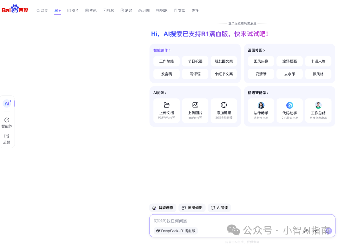This screenshot has height=244, width=341.
Task: Expand the AI阅读 section header
Action: [160, 93]
